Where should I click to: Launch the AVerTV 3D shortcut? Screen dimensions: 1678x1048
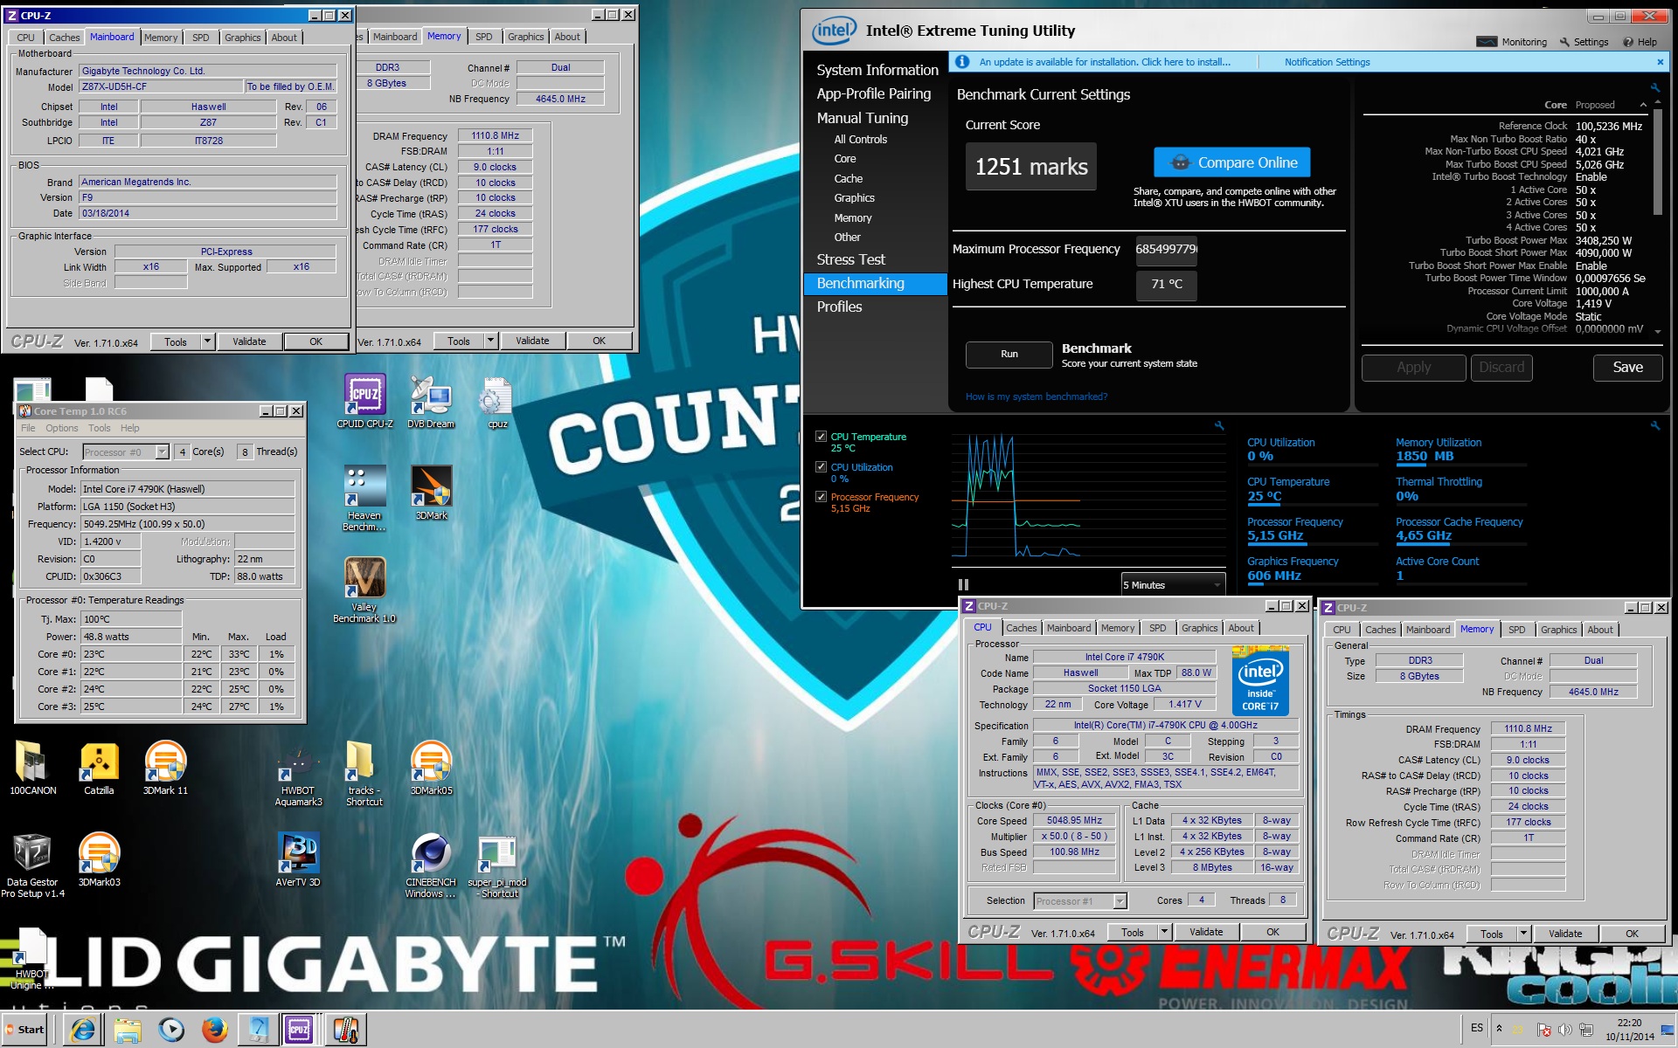point(298,858)
